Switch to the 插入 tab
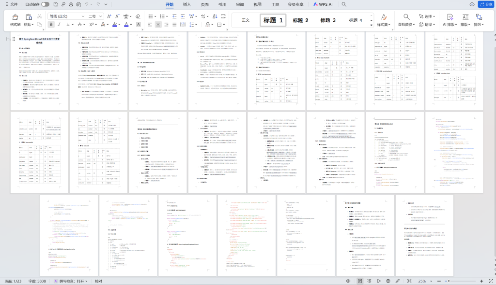This screenshot has height=285, width=496. [x=187, y=4]
